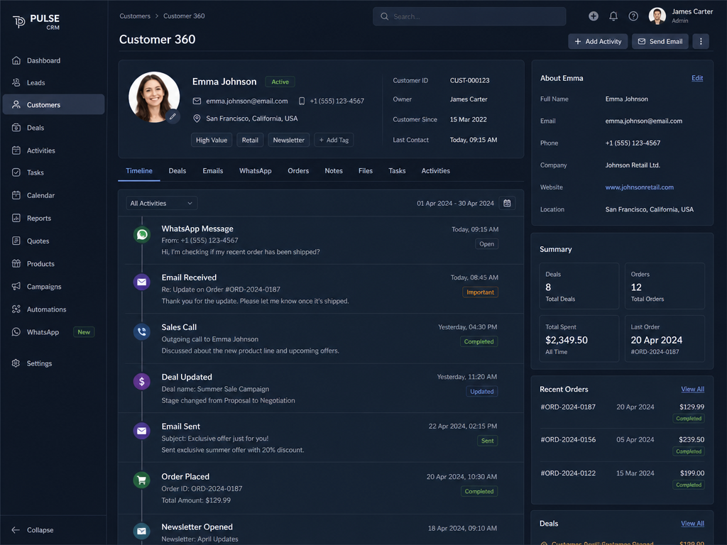This screenshot has width=727, height=545.
Task: Open Automations page
Action: point(46,309)
